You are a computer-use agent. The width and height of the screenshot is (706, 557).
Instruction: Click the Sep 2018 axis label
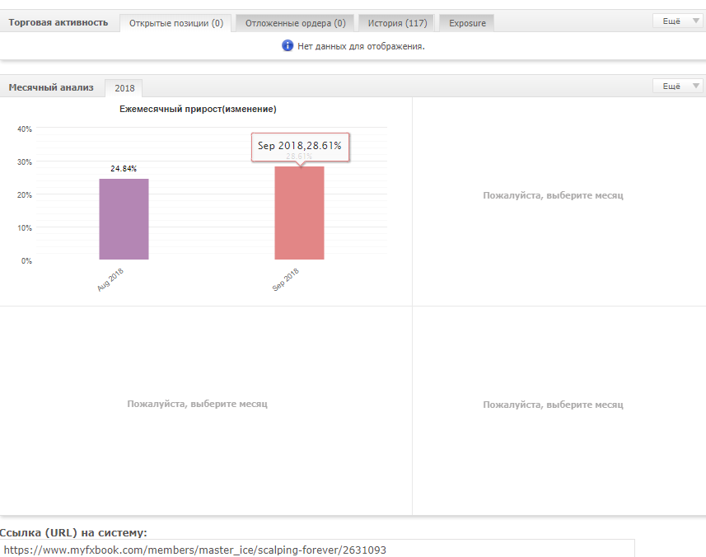[x=286, y=279]
